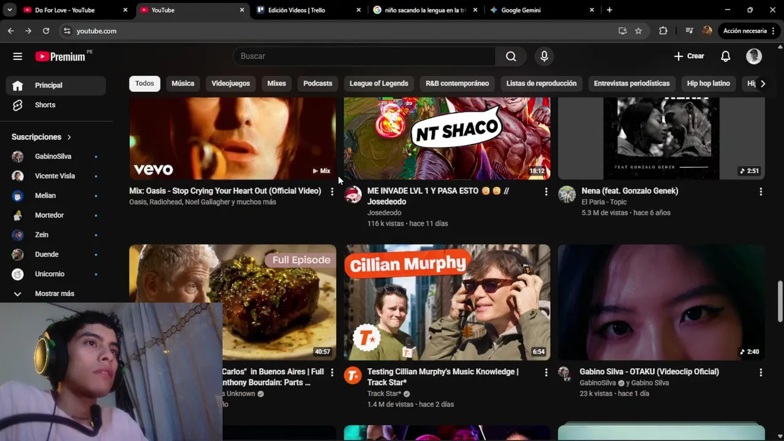Select Listas de reproducción chip

pos(541,83)
